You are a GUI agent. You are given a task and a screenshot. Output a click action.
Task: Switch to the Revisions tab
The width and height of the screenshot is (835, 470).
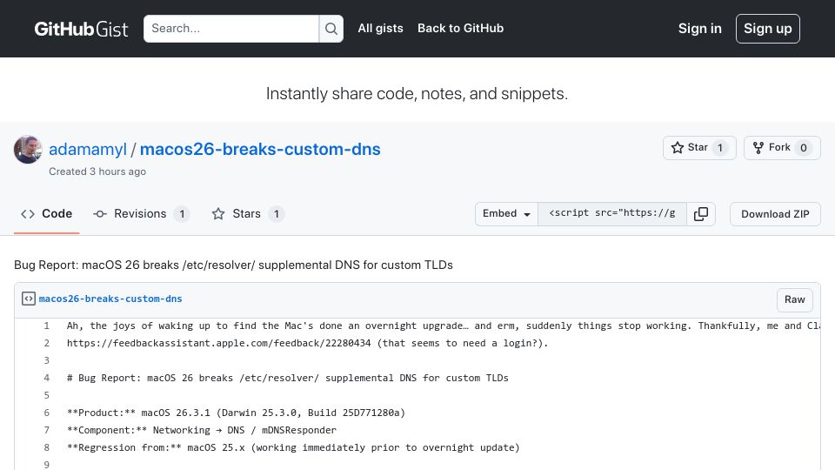pos(141,214)
